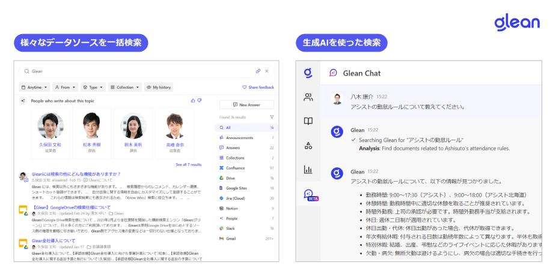Image resolution: width=556 pixels, height=274 pixels.
Task: Toggle the My history filter
Action: [x=159, y=87]
